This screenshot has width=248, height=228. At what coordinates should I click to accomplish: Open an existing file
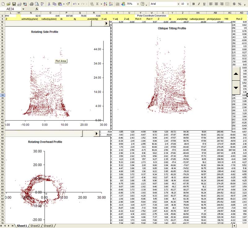coord(8,4)
